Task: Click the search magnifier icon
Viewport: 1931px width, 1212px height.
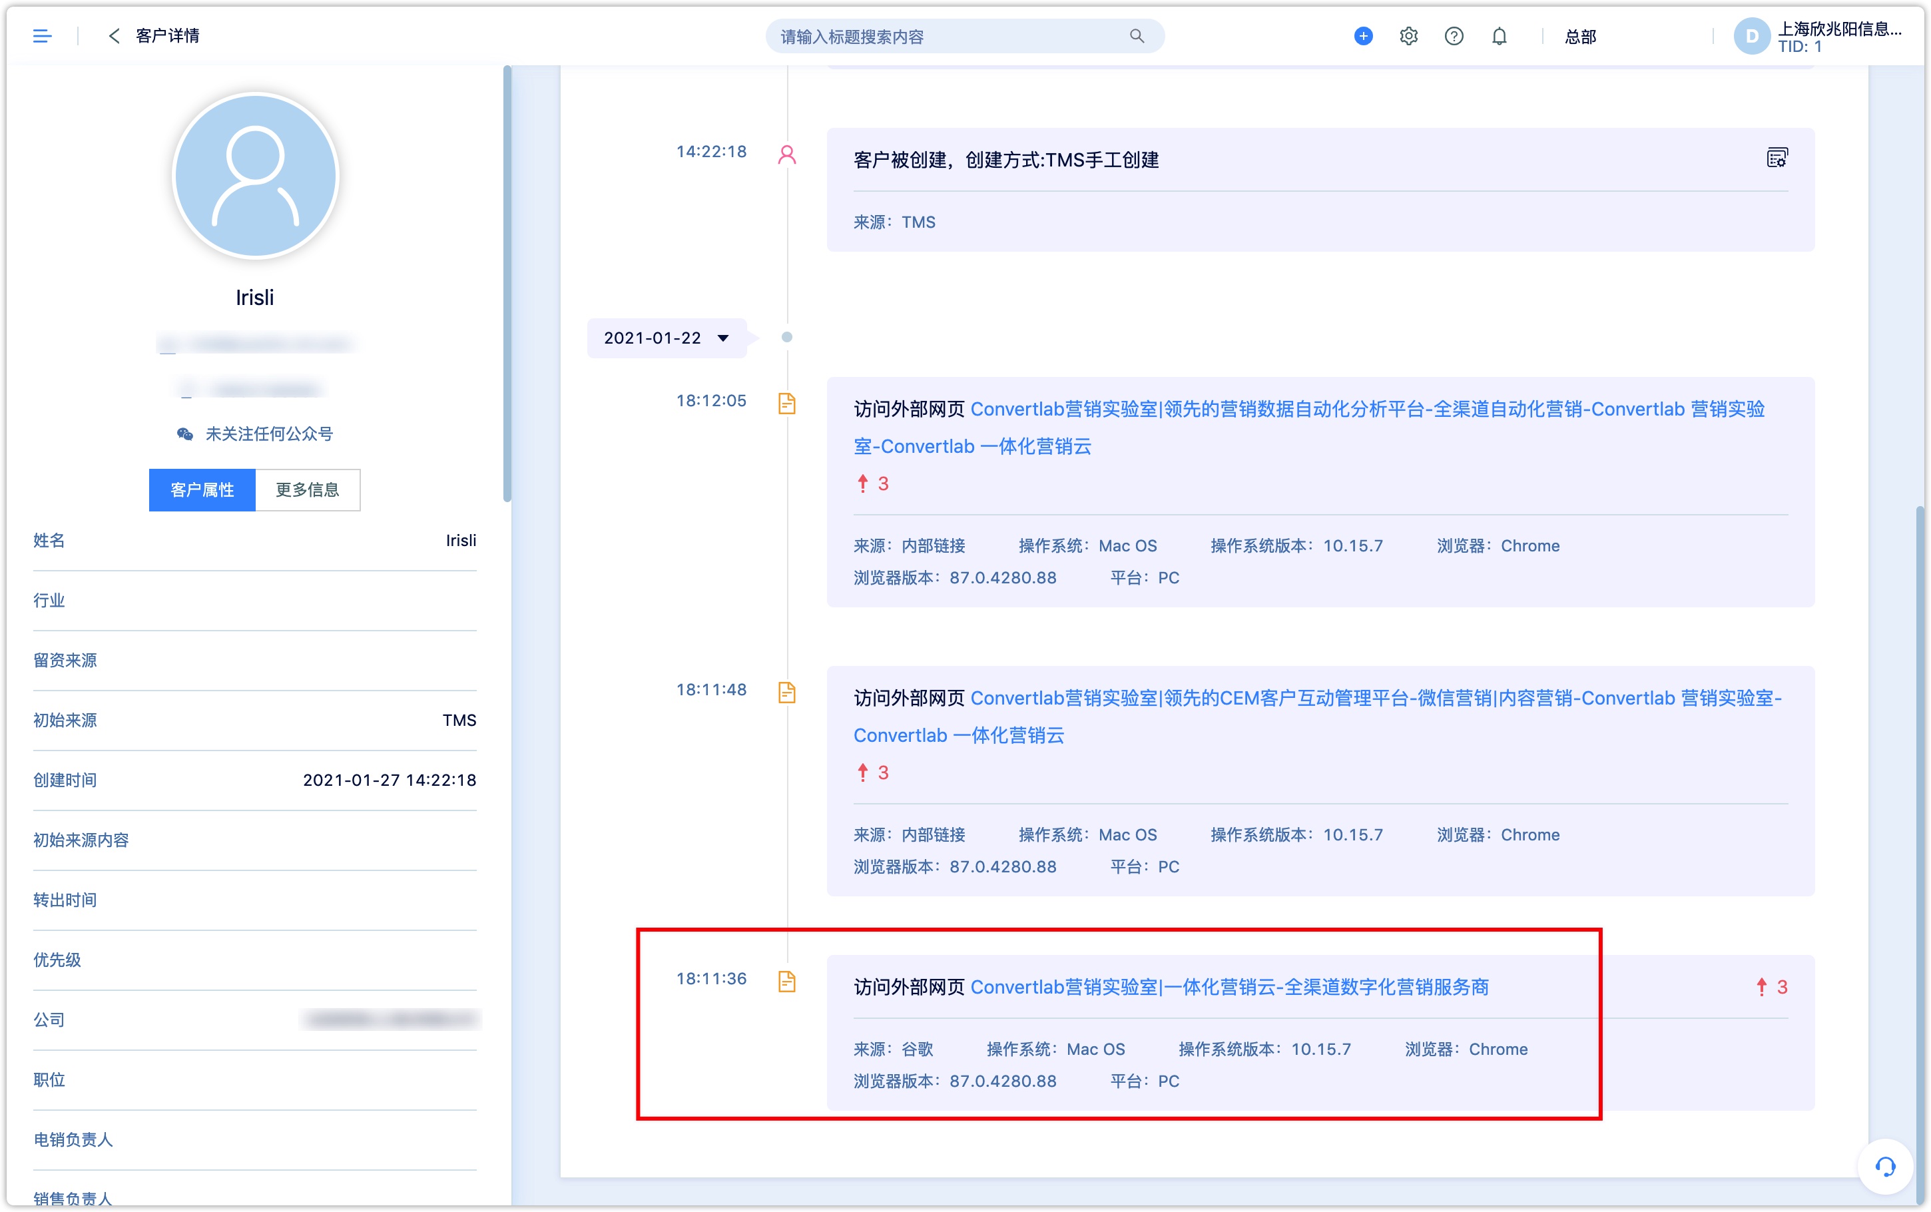Action: (1136, 36)
